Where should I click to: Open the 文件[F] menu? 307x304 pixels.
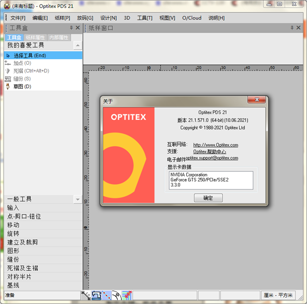tap(18, 18)
